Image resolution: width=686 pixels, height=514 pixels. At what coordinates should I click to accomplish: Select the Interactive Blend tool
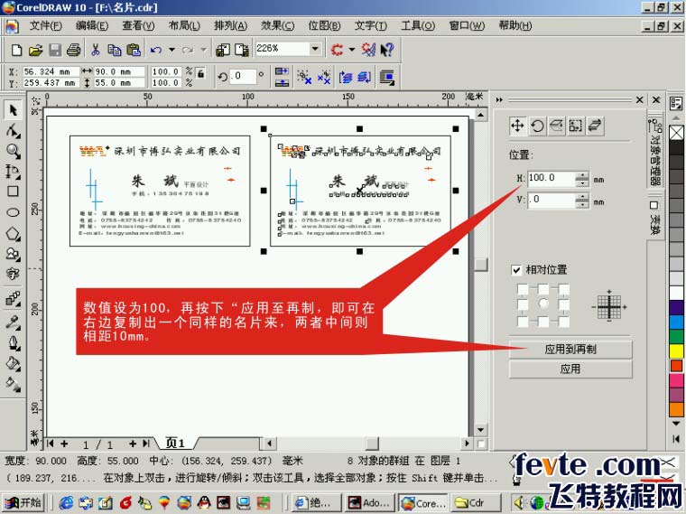14,299
